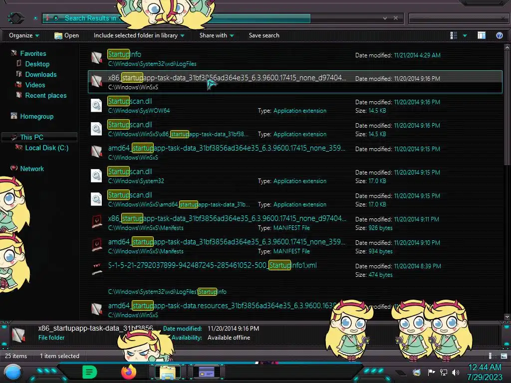Click the Start orb button
511x383 pixels.
tap(13, 373)
